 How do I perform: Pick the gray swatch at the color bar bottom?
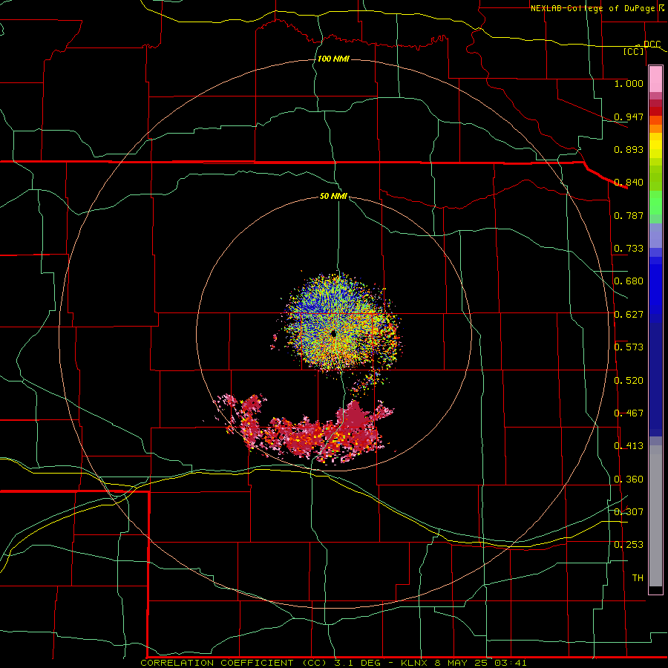tap(655, 516)
